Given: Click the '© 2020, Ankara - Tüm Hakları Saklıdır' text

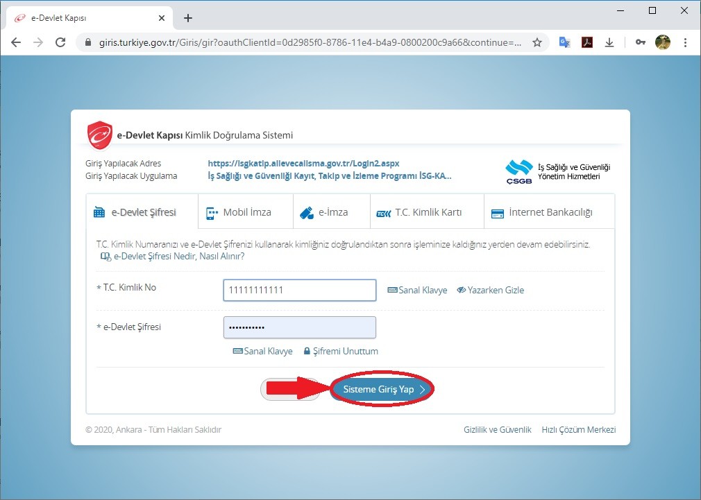Looking at the screenshot, I should [x=153, y=429].
